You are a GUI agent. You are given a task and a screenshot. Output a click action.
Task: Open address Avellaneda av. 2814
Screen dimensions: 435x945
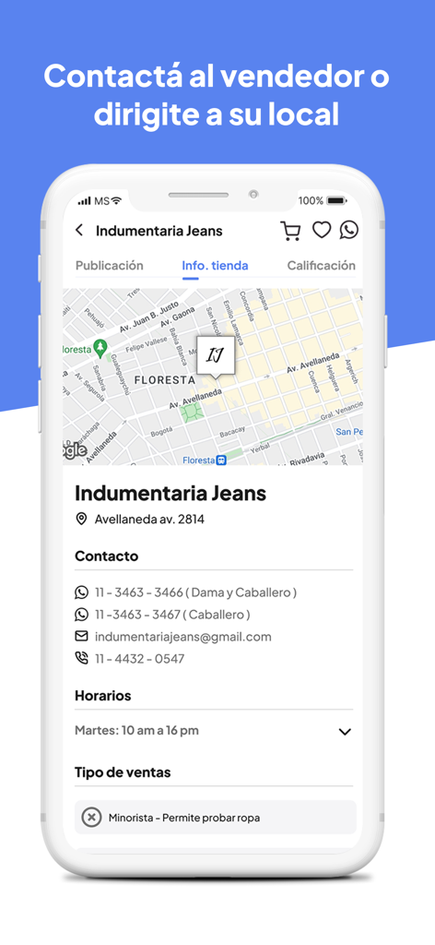pyautogui.click(x=149, y=519)
